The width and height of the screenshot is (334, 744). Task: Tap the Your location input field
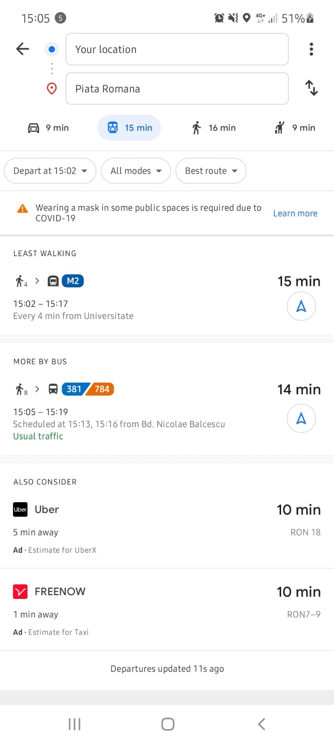(177, 49)
